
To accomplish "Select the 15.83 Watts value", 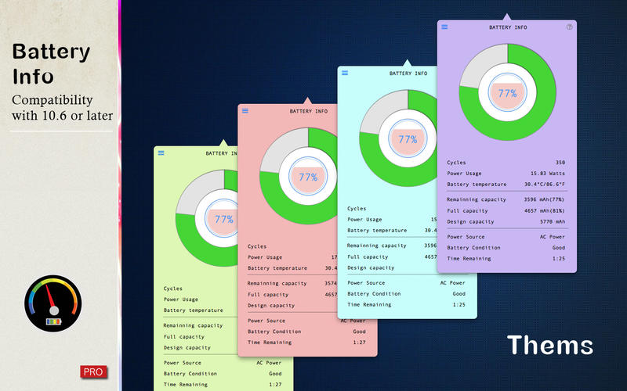I will coord(548,174).
